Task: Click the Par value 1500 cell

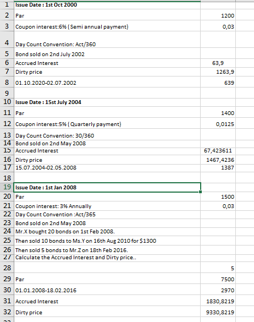Action: 218,197
